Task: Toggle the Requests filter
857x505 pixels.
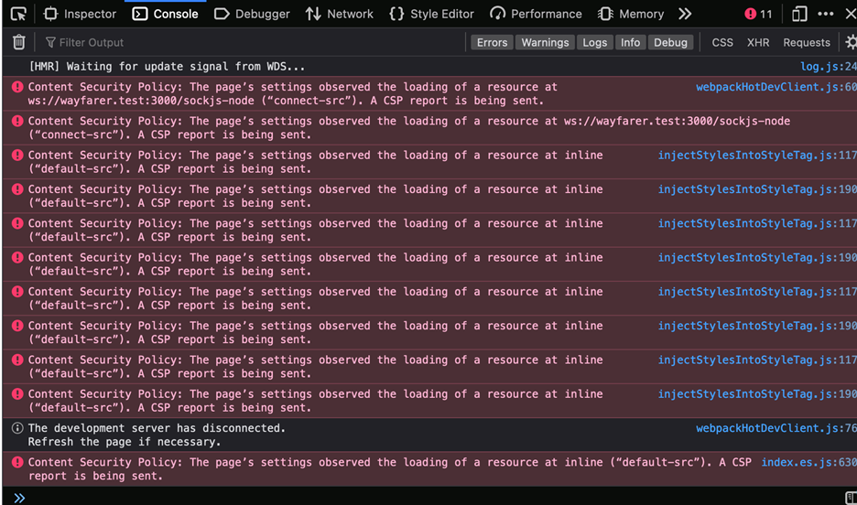Action: point(806,42)
